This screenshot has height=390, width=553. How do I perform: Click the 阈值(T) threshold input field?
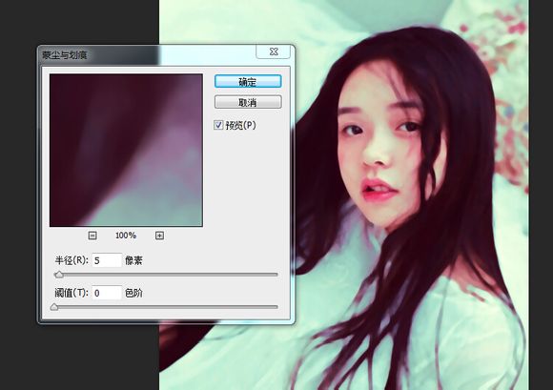click(x=107, y=293)
